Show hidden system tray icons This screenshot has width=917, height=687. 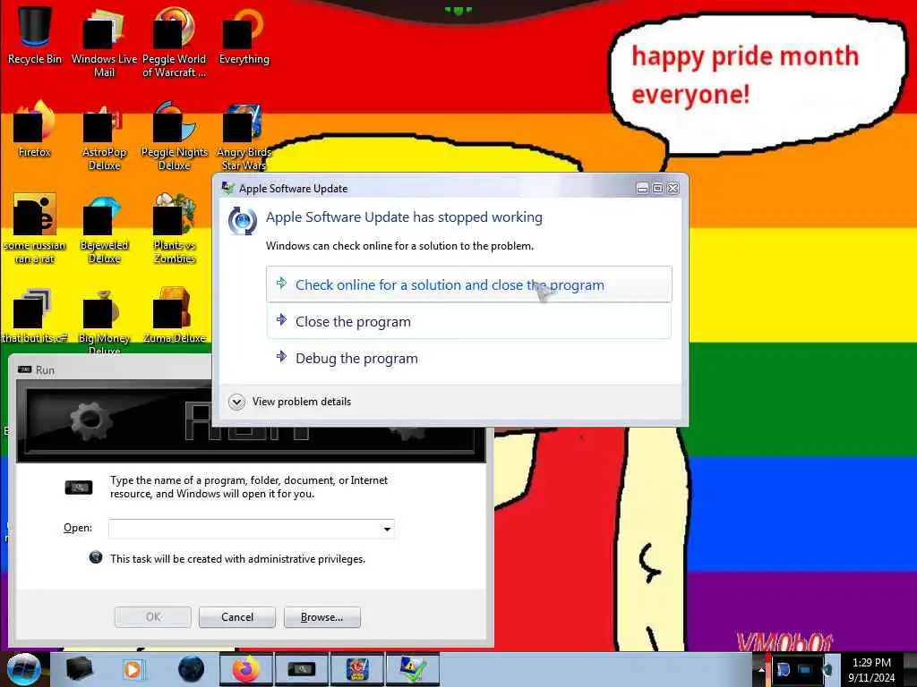761,669
